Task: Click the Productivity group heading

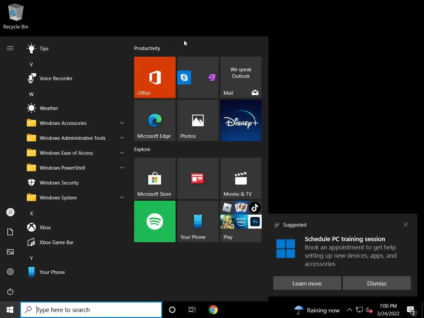Action: 147,48
